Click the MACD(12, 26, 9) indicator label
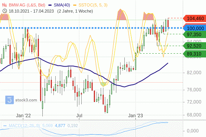Image resolution: width=206 pixels, height=137 pixels. pyautogui.click(x=24, y=126)
